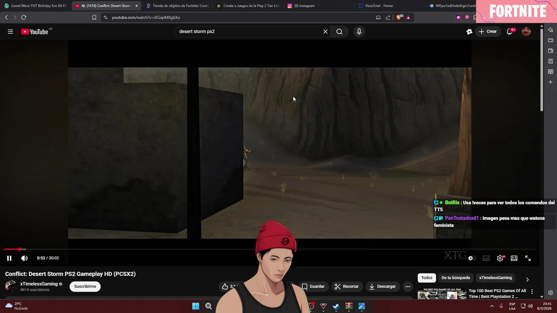Click the search magnifier button

pos(339,31)
